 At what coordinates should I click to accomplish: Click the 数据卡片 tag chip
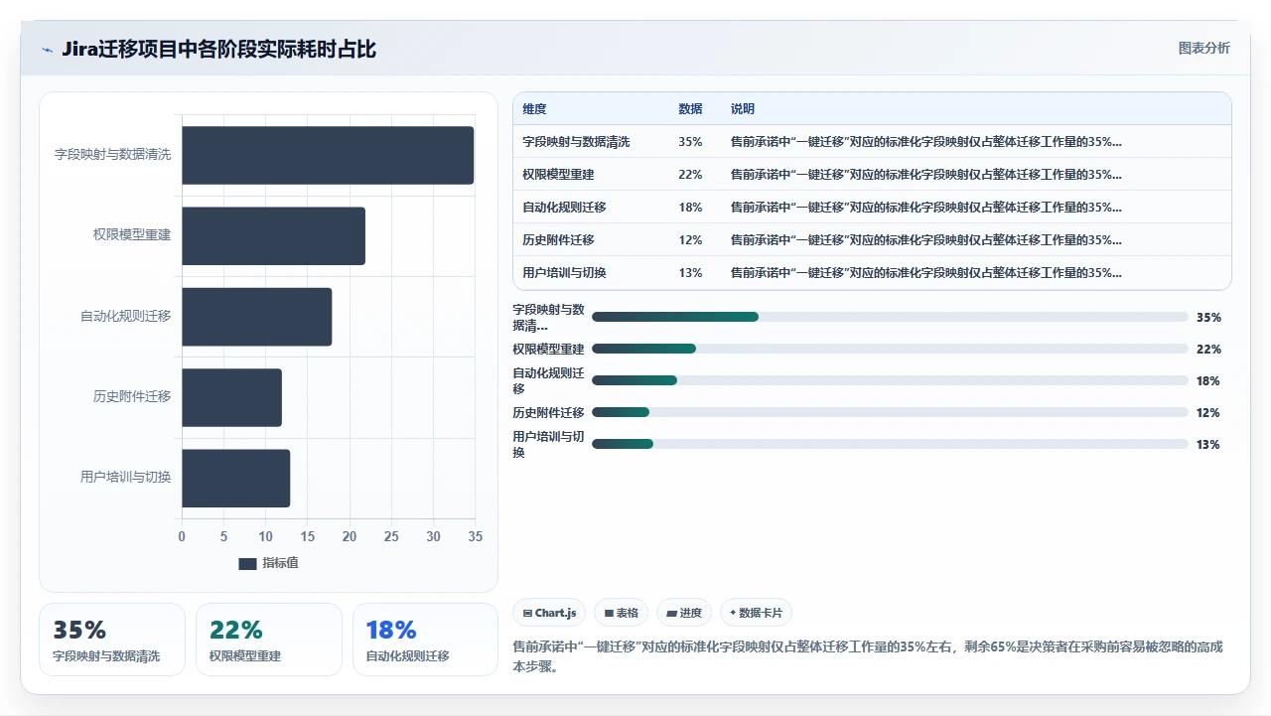757,613
